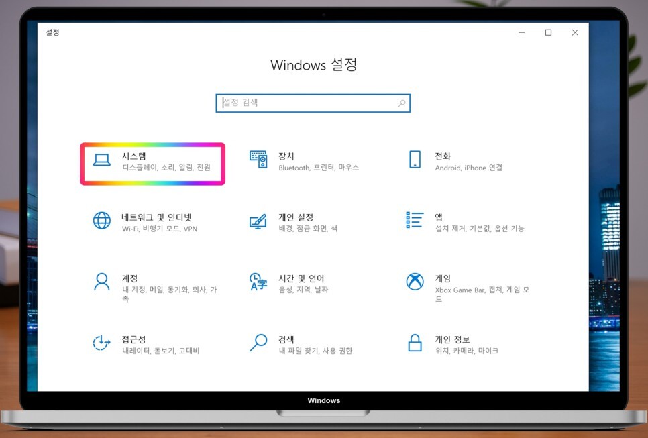Screen dimensions: 648x438
Task: Click the Search magnifier category icon
Action: pos(258,343)
